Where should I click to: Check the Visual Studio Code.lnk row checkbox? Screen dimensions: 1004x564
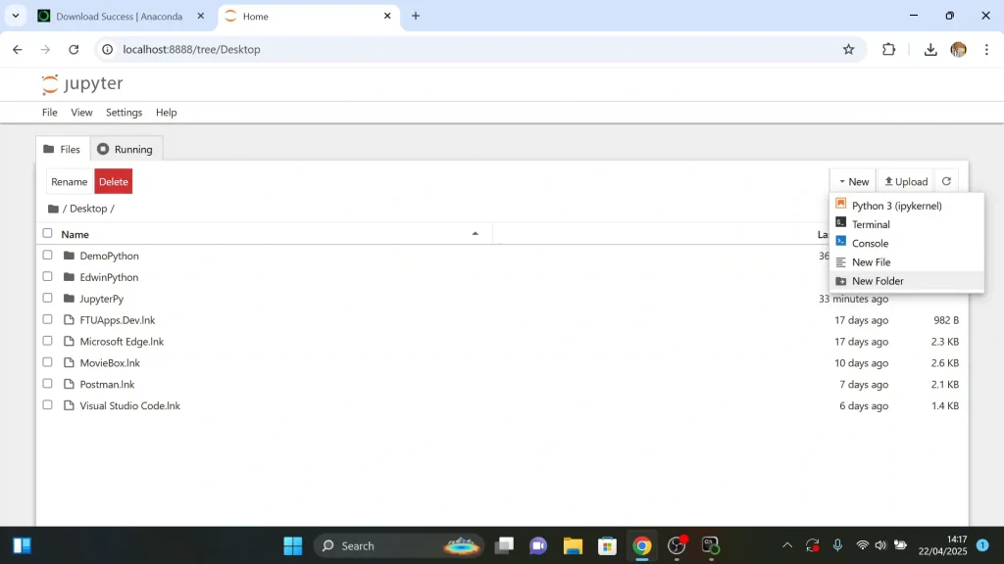click(47, 404)
